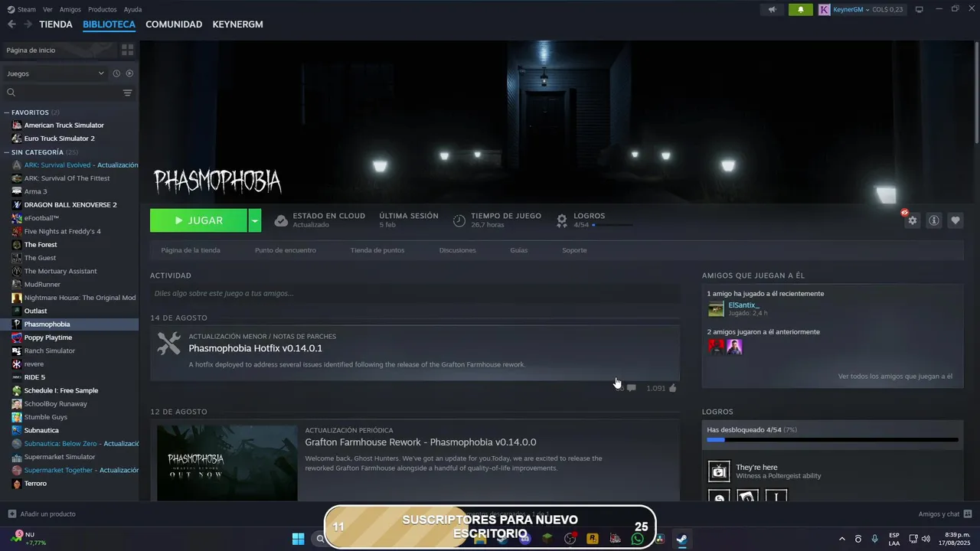The image size is (980, 551).
Task: Like the Hotfix post thumbs-up icon
Action: point(672,388)
